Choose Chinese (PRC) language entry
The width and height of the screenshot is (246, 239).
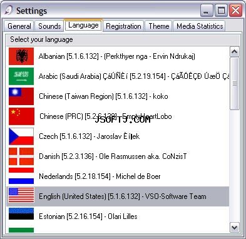pos(118,116)
